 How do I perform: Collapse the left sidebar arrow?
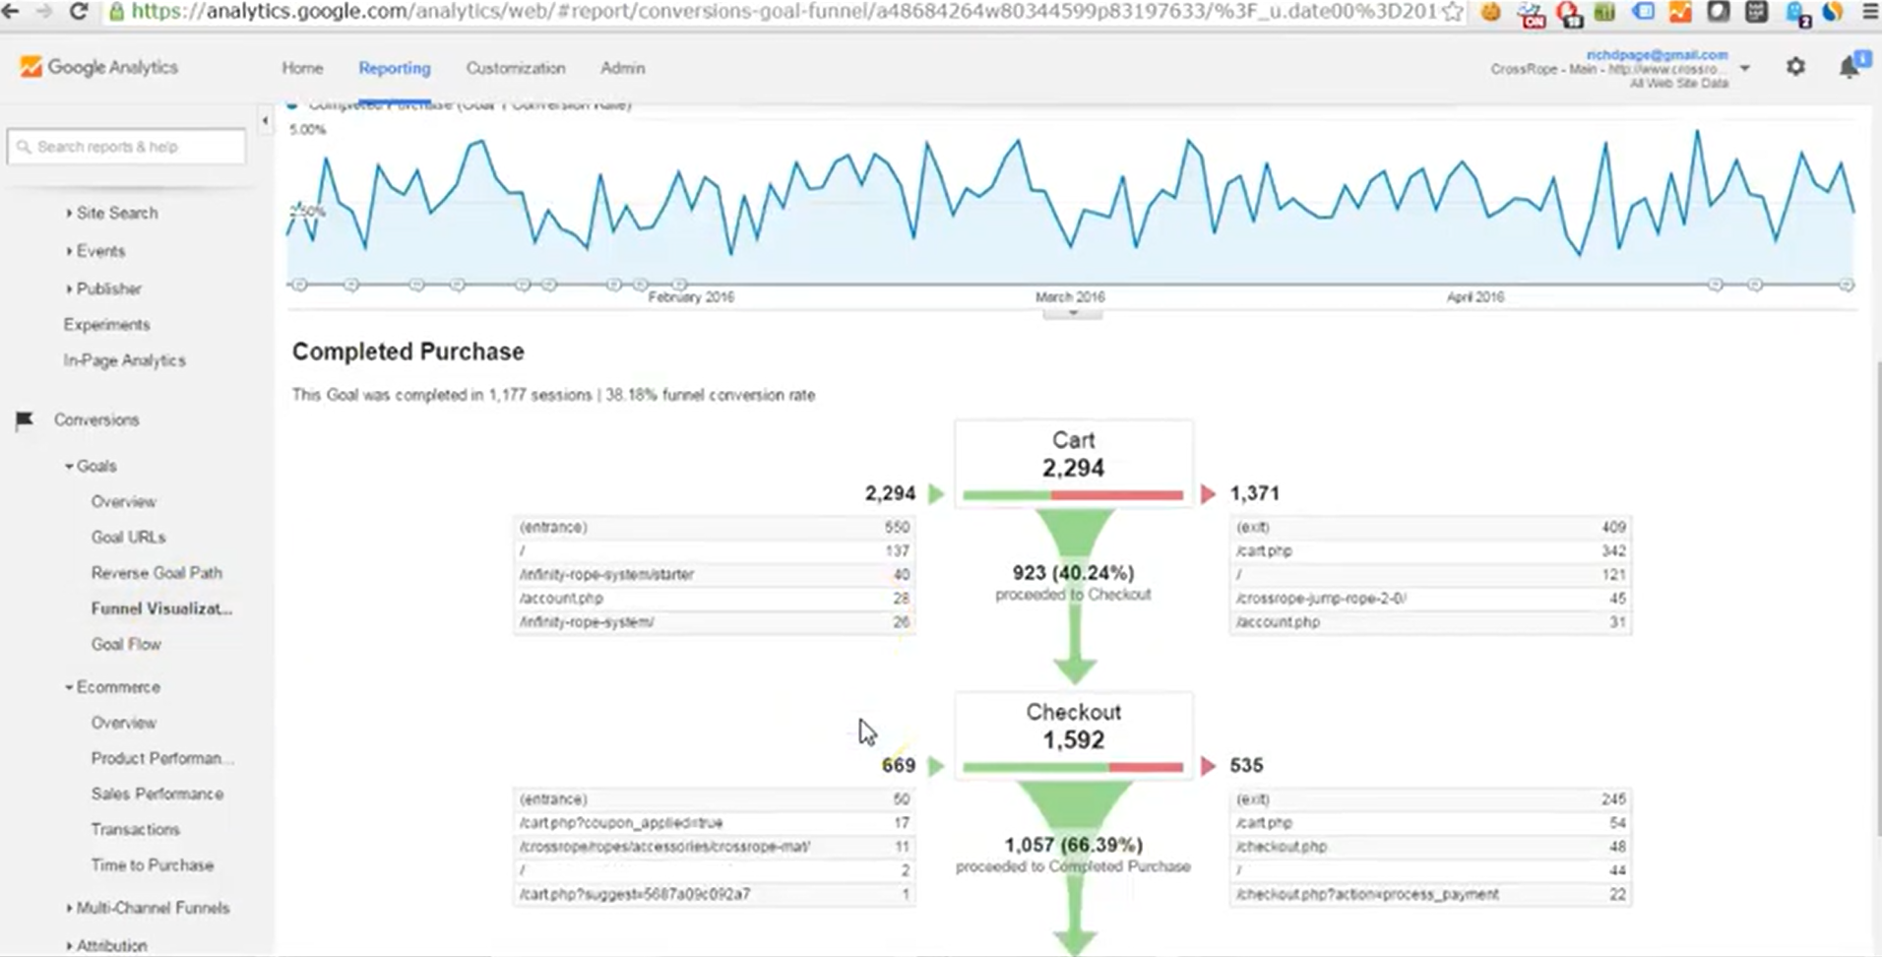point(265,121)
